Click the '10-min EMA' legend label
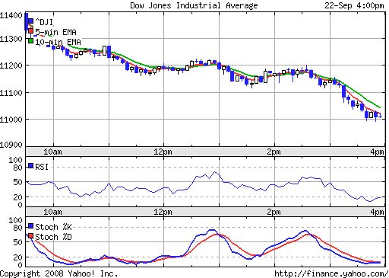 tap(58, 42)
